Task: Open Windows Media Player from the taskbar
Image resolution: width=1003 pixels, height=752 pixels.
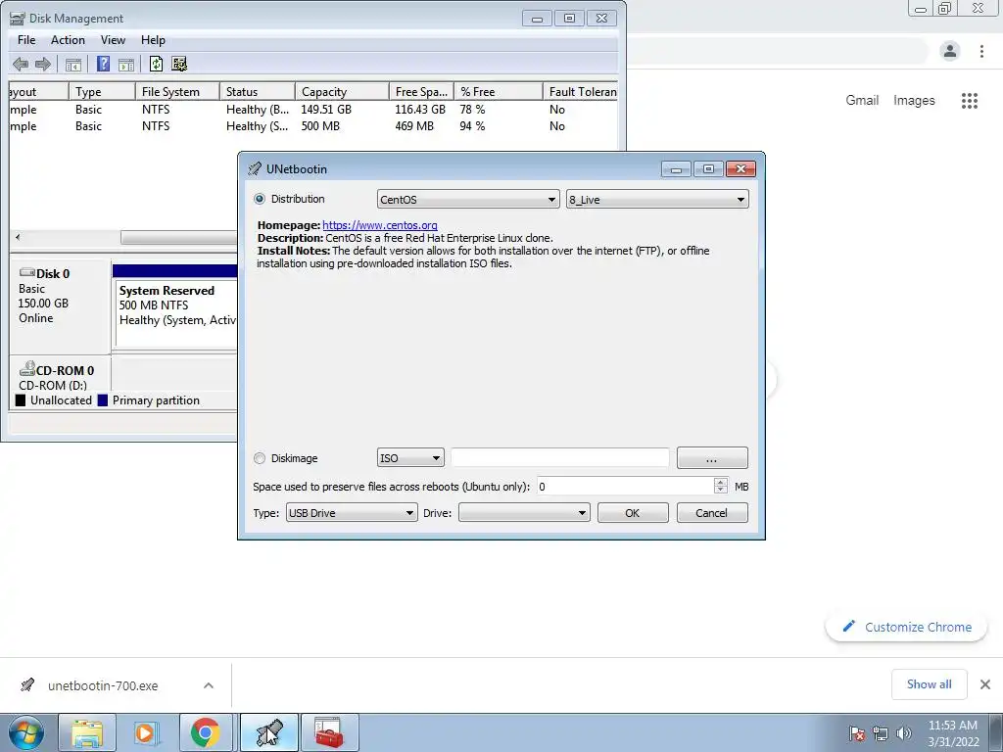Action: pyautogui.click(x=146, y=732)
